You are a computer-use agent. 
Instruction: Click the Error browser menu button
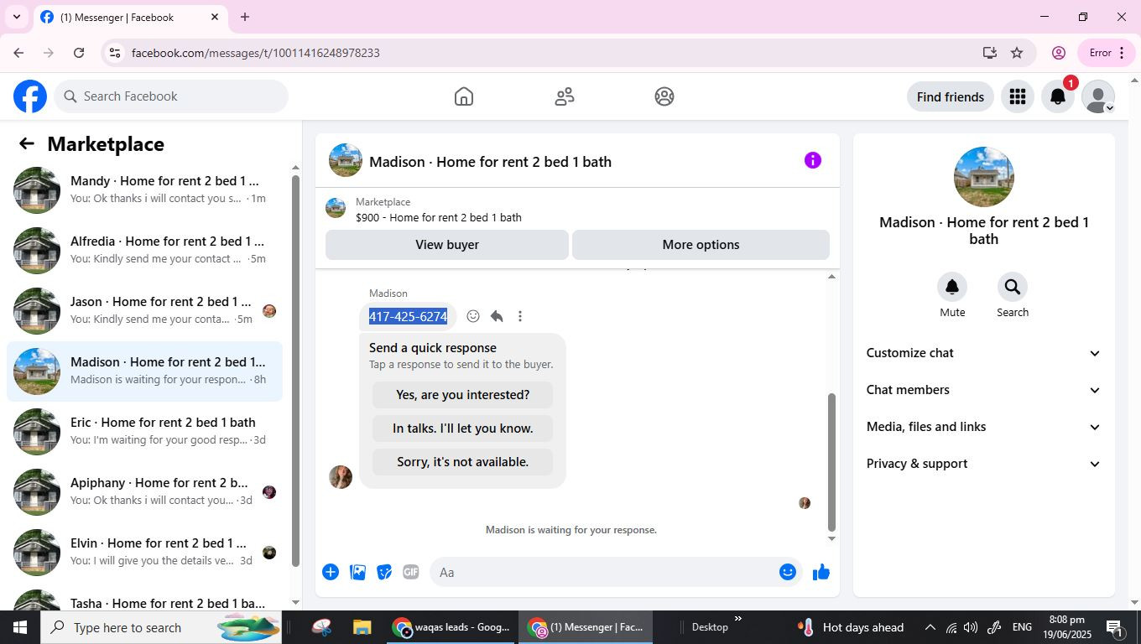pyautogui.click(x=1106, y=53)
